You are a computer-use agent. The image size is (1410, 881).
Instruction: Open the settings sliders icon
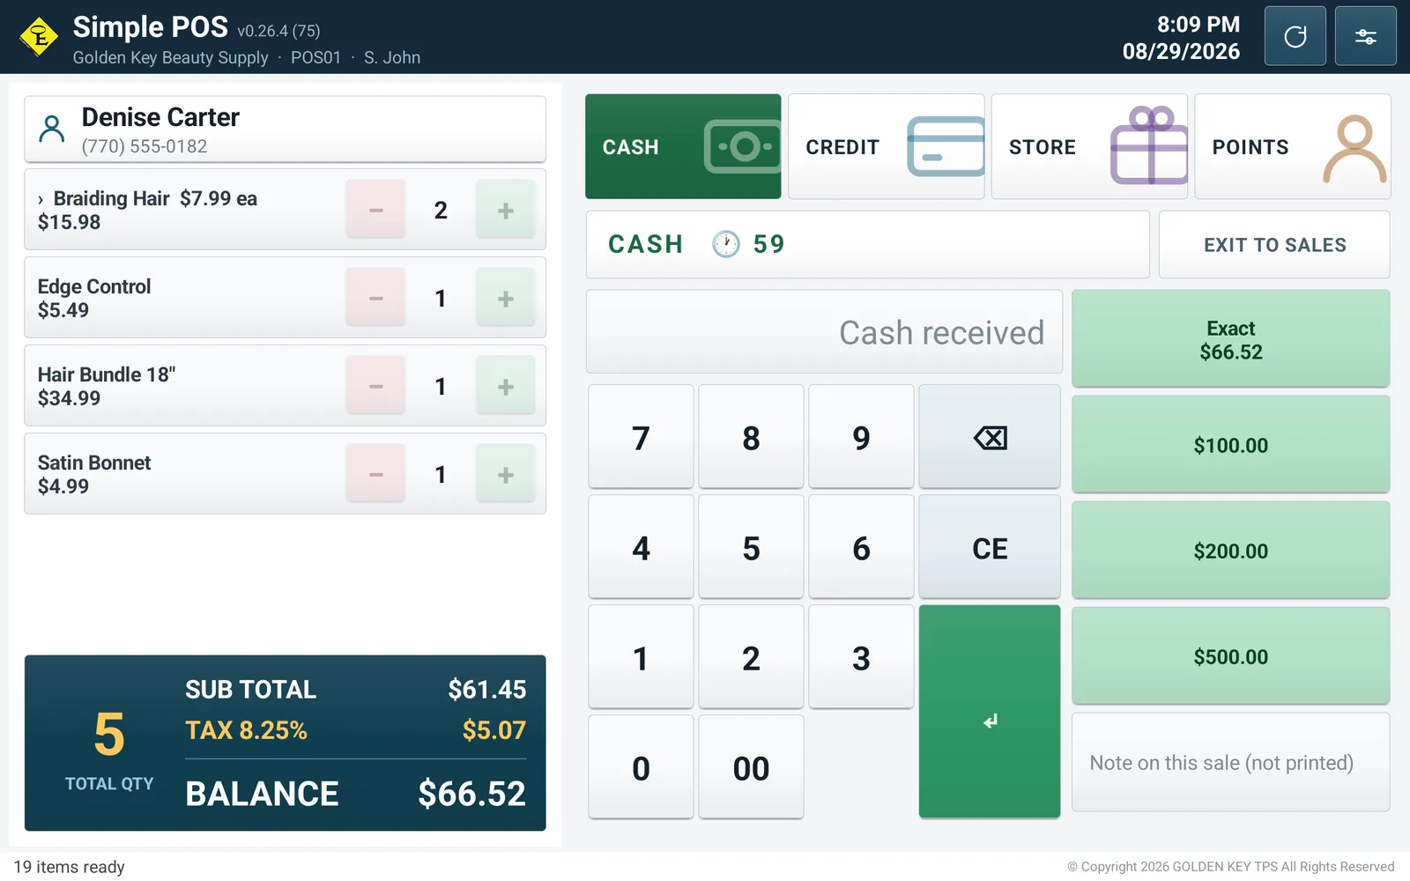tap(1365, 36)
